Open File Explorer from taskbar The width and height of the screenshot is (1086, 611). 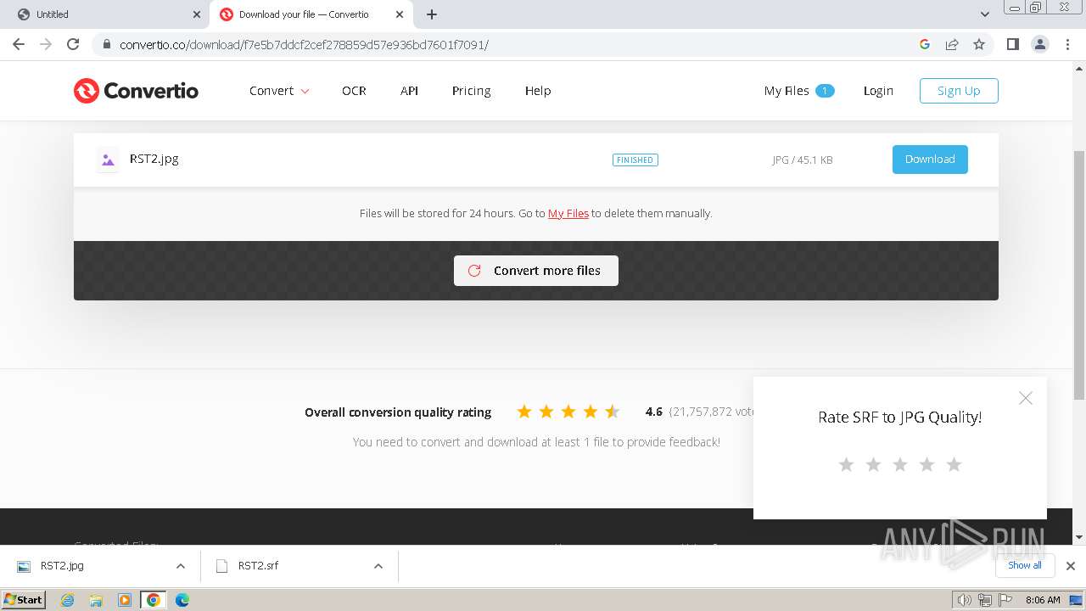click(96, 600)
